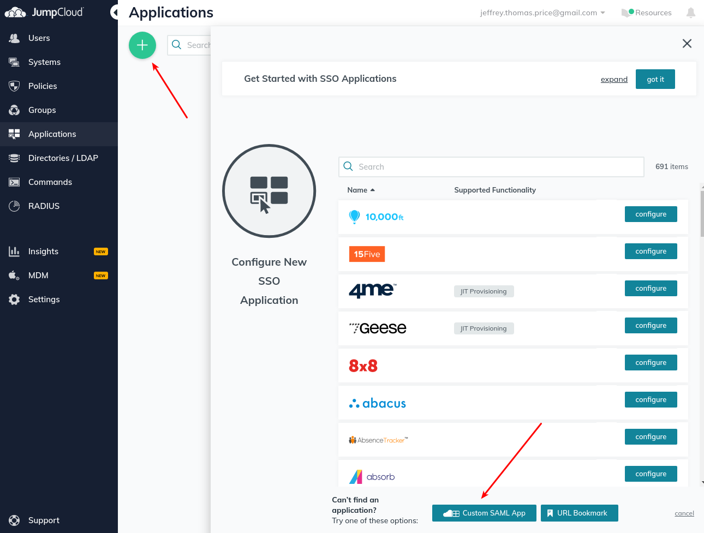
Task: Click the cancel link
Action: click(x=684, y=513)
